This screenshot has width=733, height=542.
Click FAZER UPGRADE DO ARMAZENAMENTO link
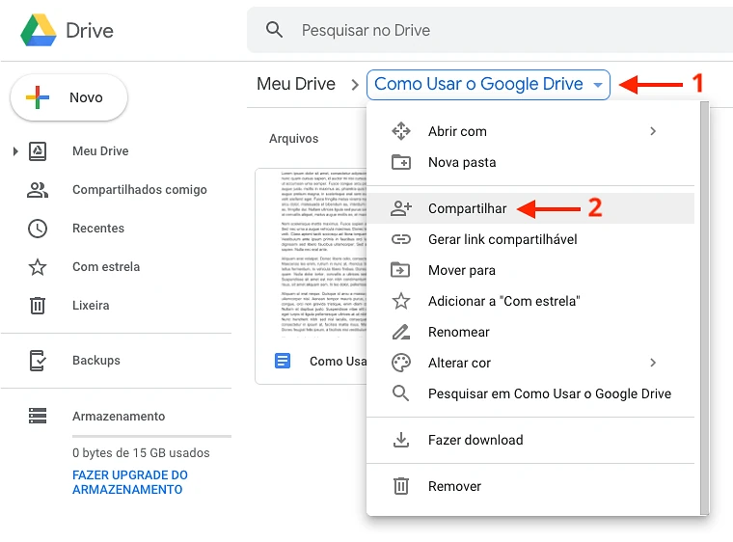[x=130, y=482]
